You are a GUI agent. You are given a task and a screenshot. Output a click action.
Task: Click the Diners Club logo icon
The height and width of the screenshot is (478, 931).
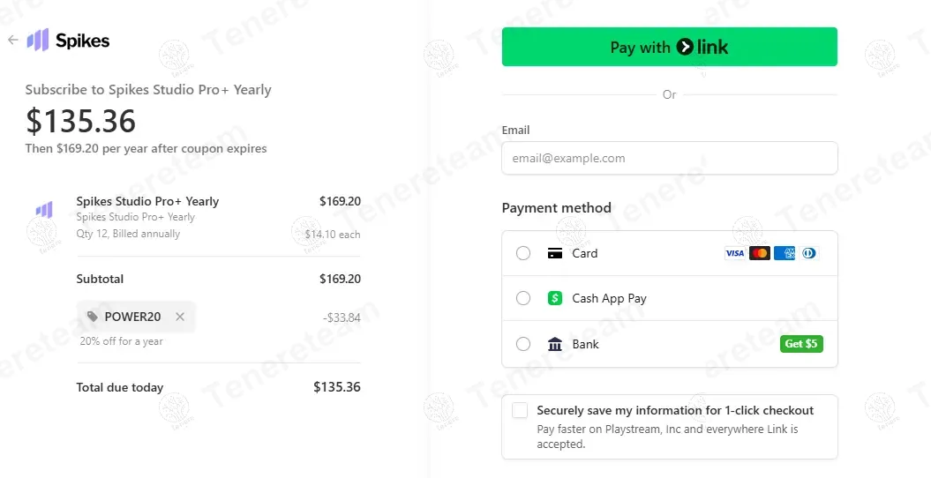tap(808, 253)
